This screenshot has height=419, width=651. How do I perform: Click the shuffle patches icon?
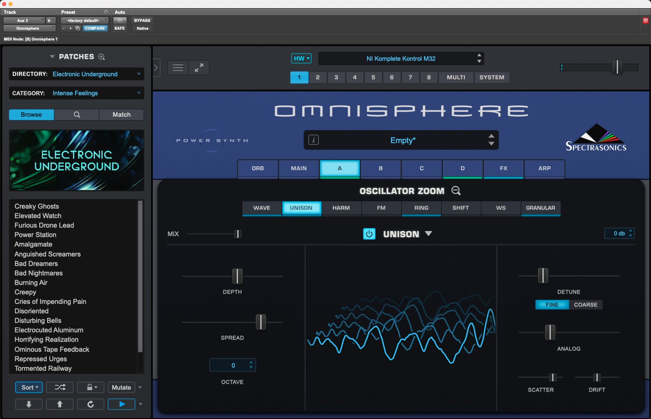click(60, 387)
